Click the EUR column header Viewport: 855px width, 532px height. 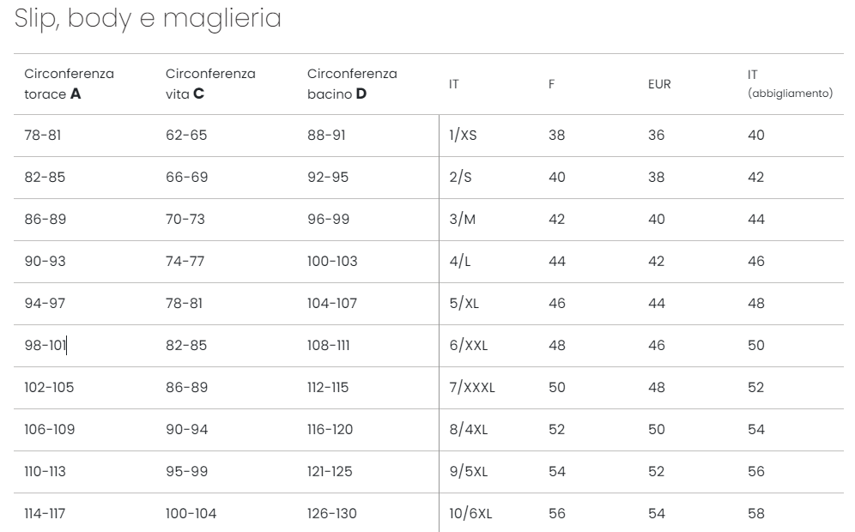pos(659,84)
